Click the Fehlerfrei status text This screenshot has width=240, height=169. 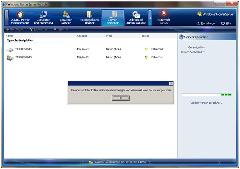point(157,57)
